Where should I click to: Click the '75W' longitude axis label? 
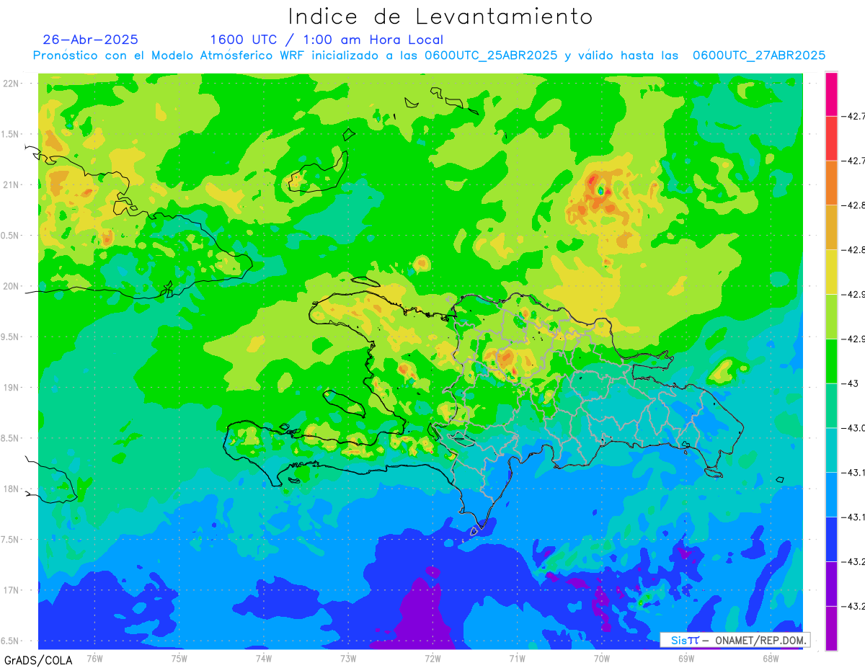[x=179, y=657]
